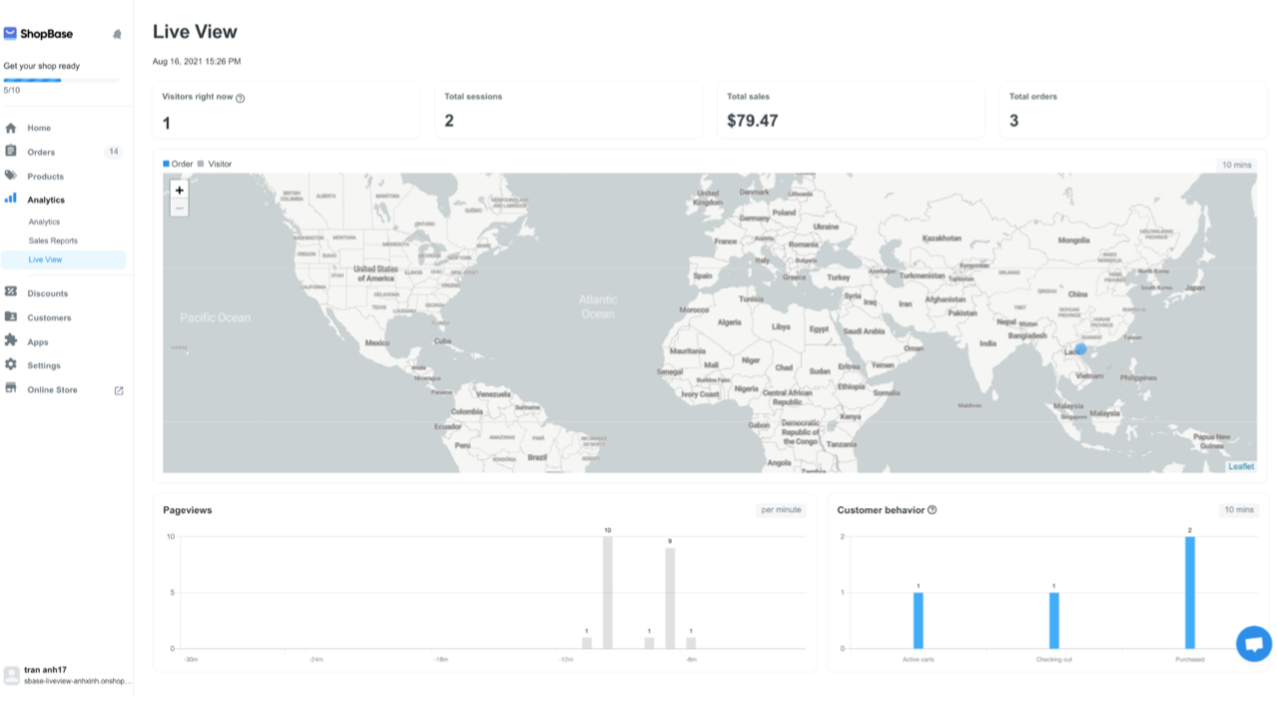Click the shop setup progress bar

61,79
